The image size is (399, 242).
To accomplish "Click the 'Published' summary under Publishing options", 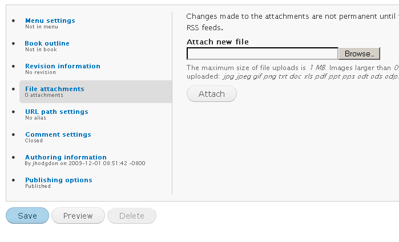I will (38, 186).
